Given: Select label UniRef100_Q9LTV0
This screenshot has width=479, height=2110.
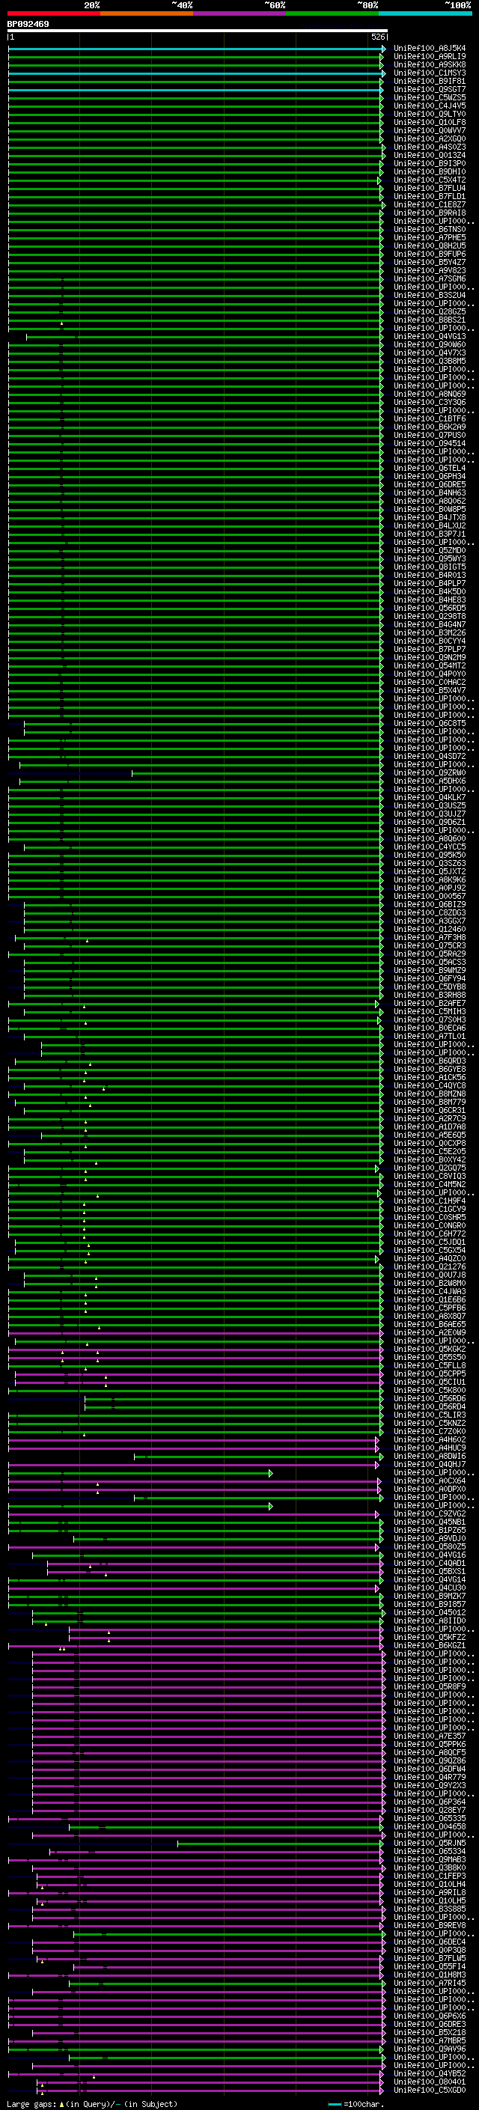Looking at the screenshot, I should click(430, 114).
